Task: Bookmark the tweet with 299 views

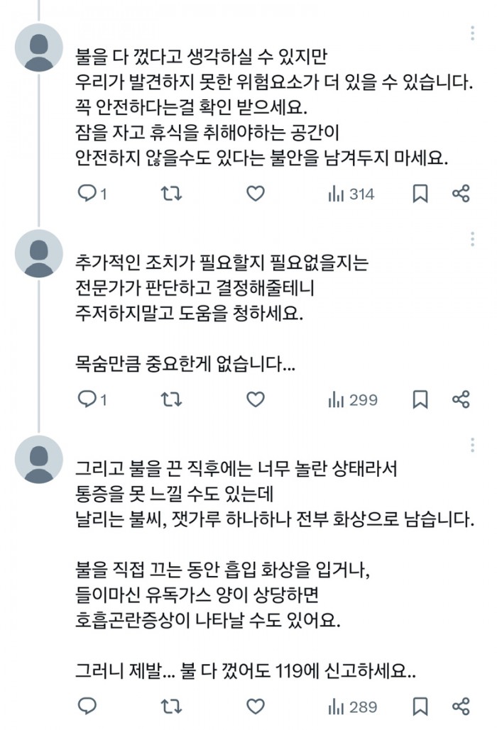Action: [x=420, y=399]
